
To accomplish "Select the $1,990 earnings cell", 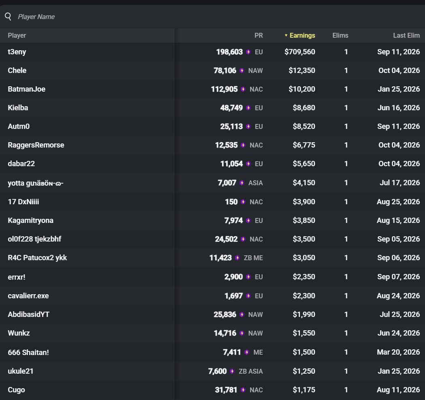I will tap(304, 314).
